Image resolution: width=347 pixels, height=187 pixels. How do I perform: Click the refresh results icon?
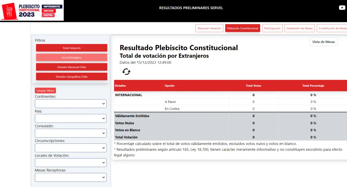pos(126,71)
